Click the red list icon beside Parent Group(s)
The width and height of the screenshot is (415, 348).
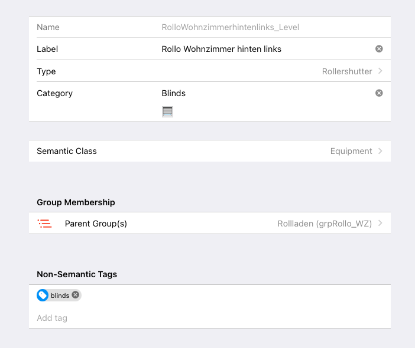[x=44, y=224]
